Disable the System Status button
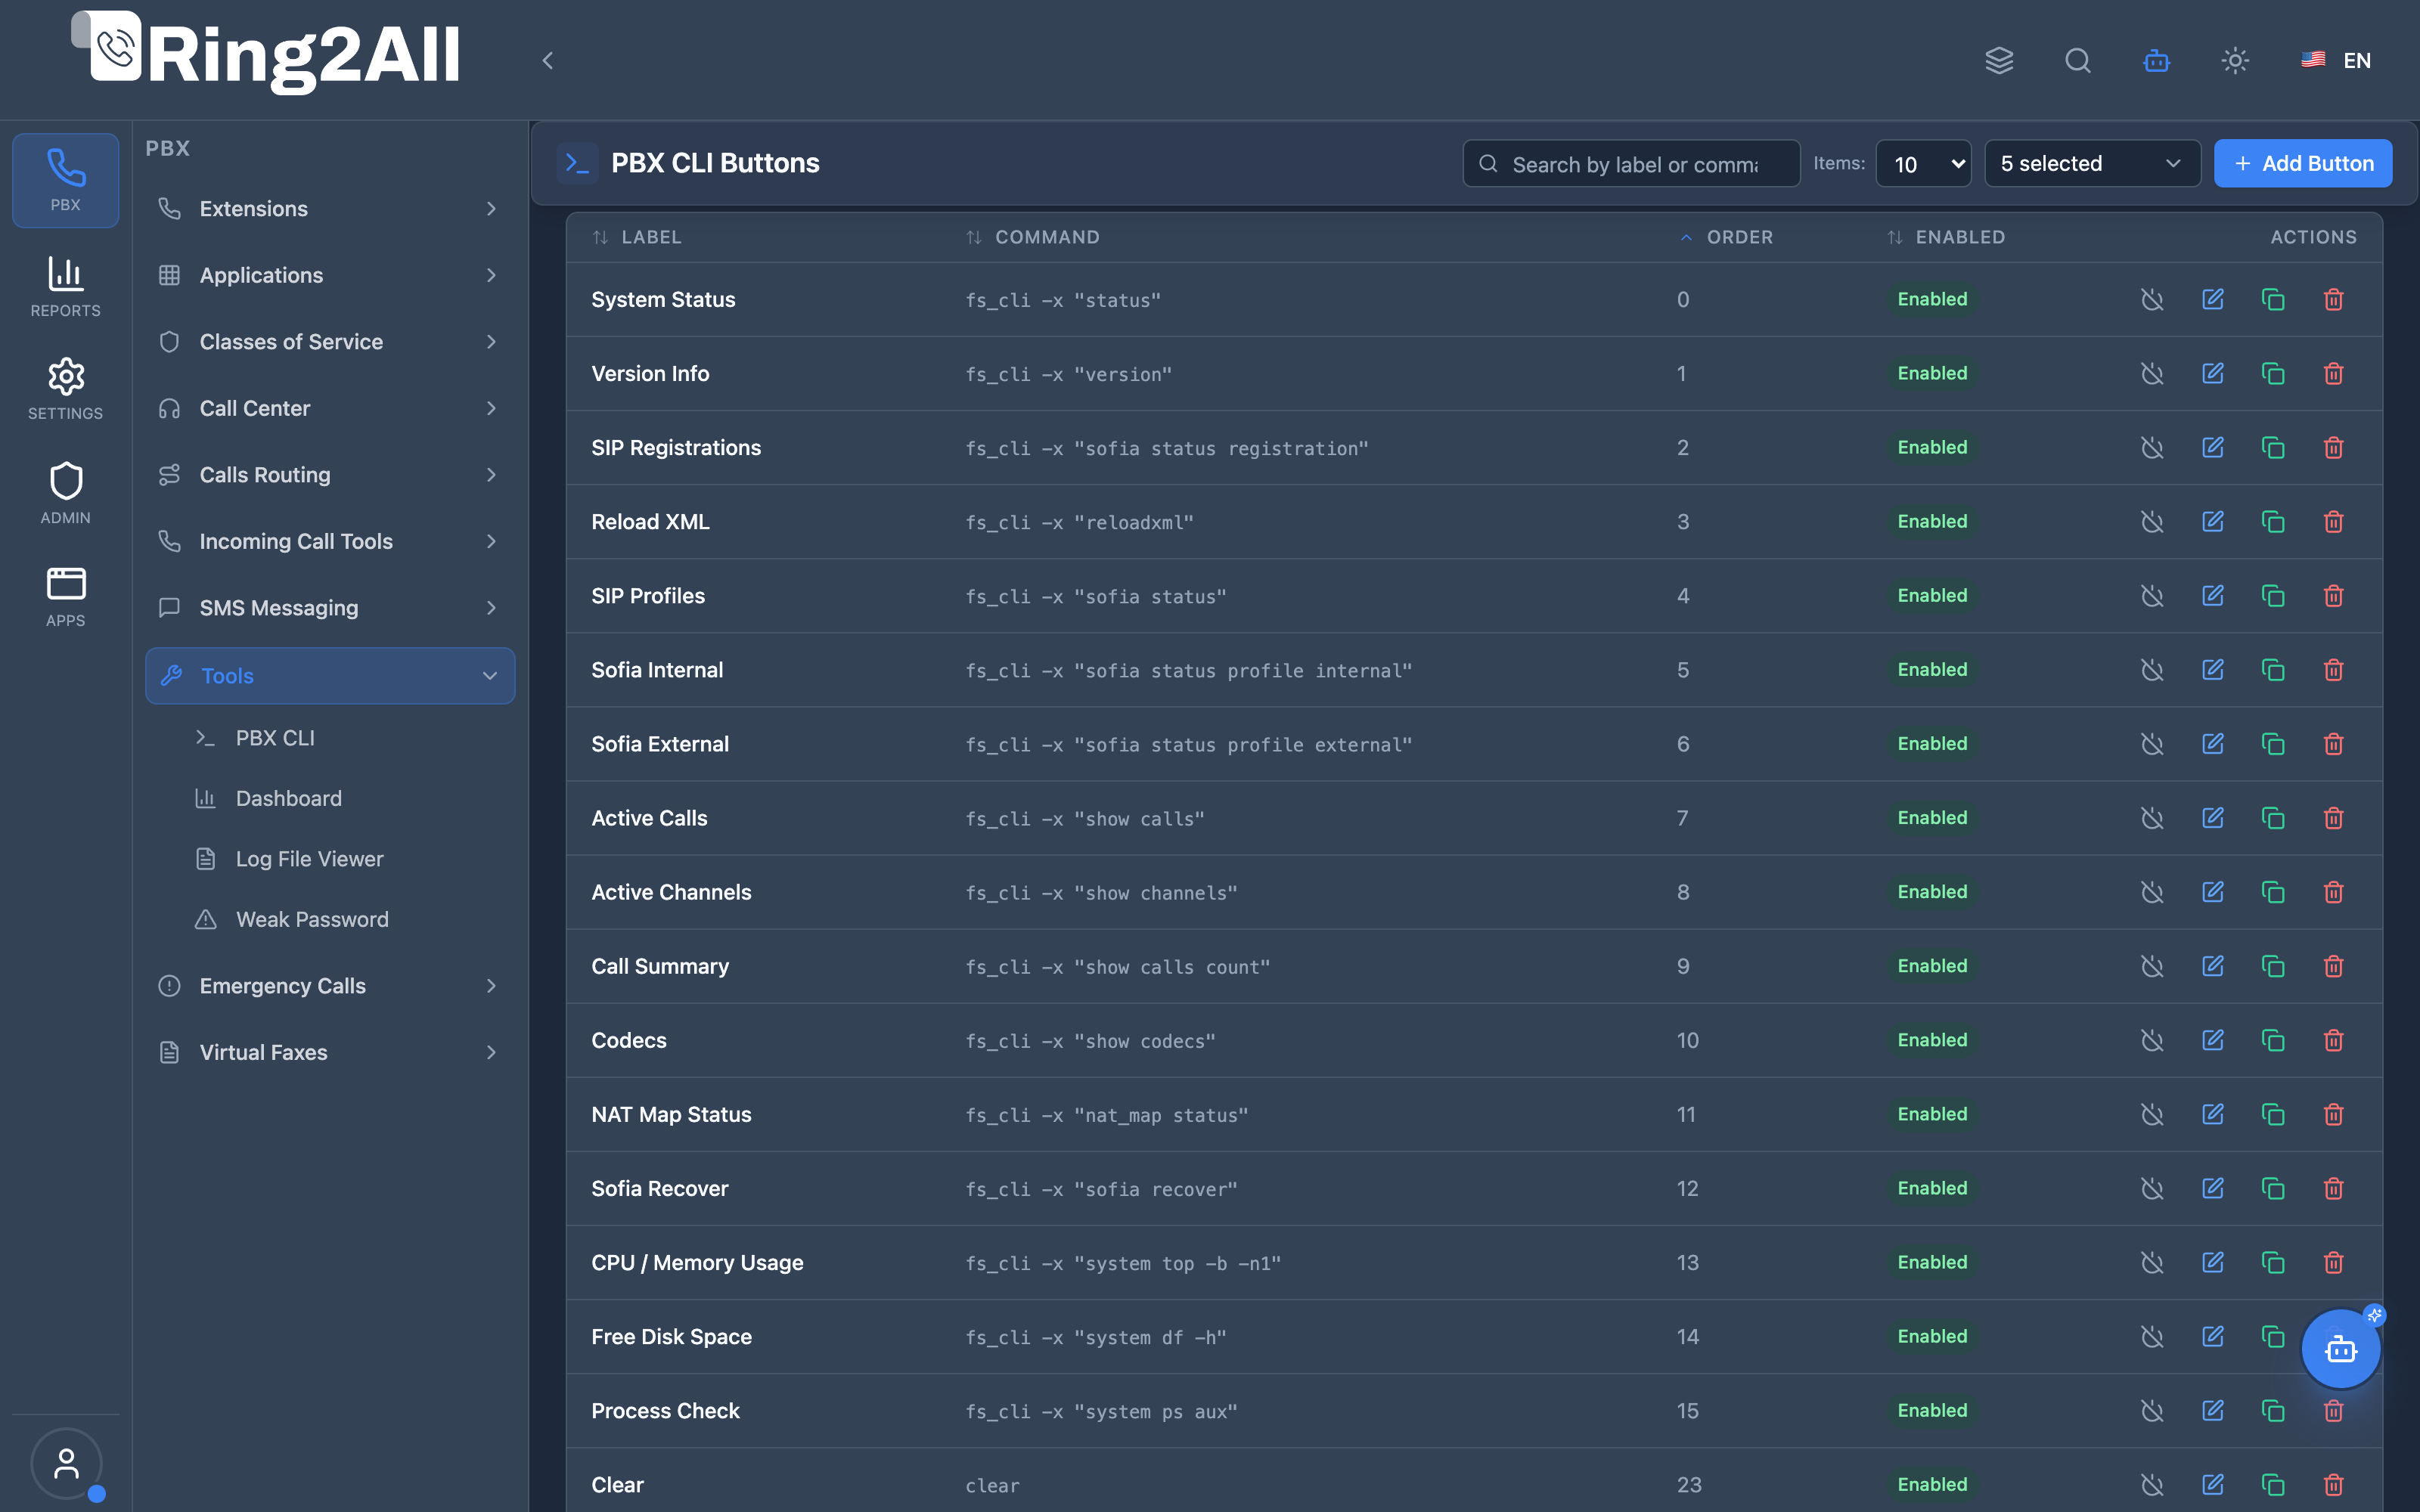The image size is (2420, 1512). pos(2152,299)
